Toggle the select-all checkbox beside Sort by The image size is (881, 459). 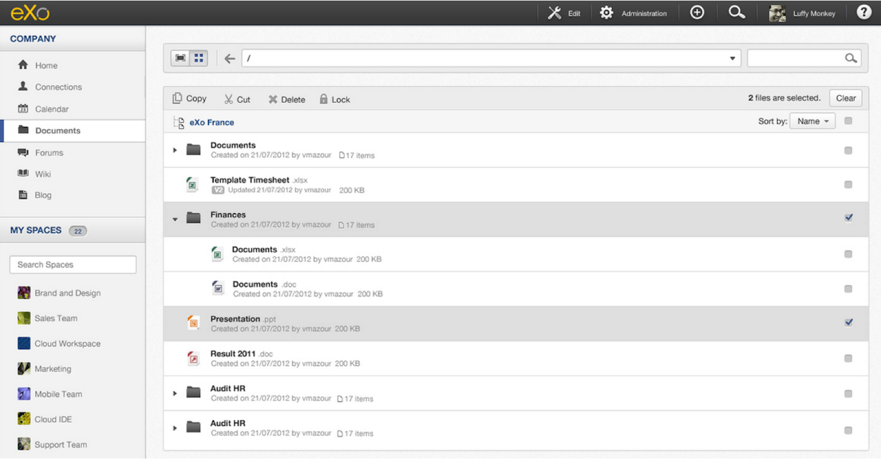pyautogui.click(x=848, y=121)
